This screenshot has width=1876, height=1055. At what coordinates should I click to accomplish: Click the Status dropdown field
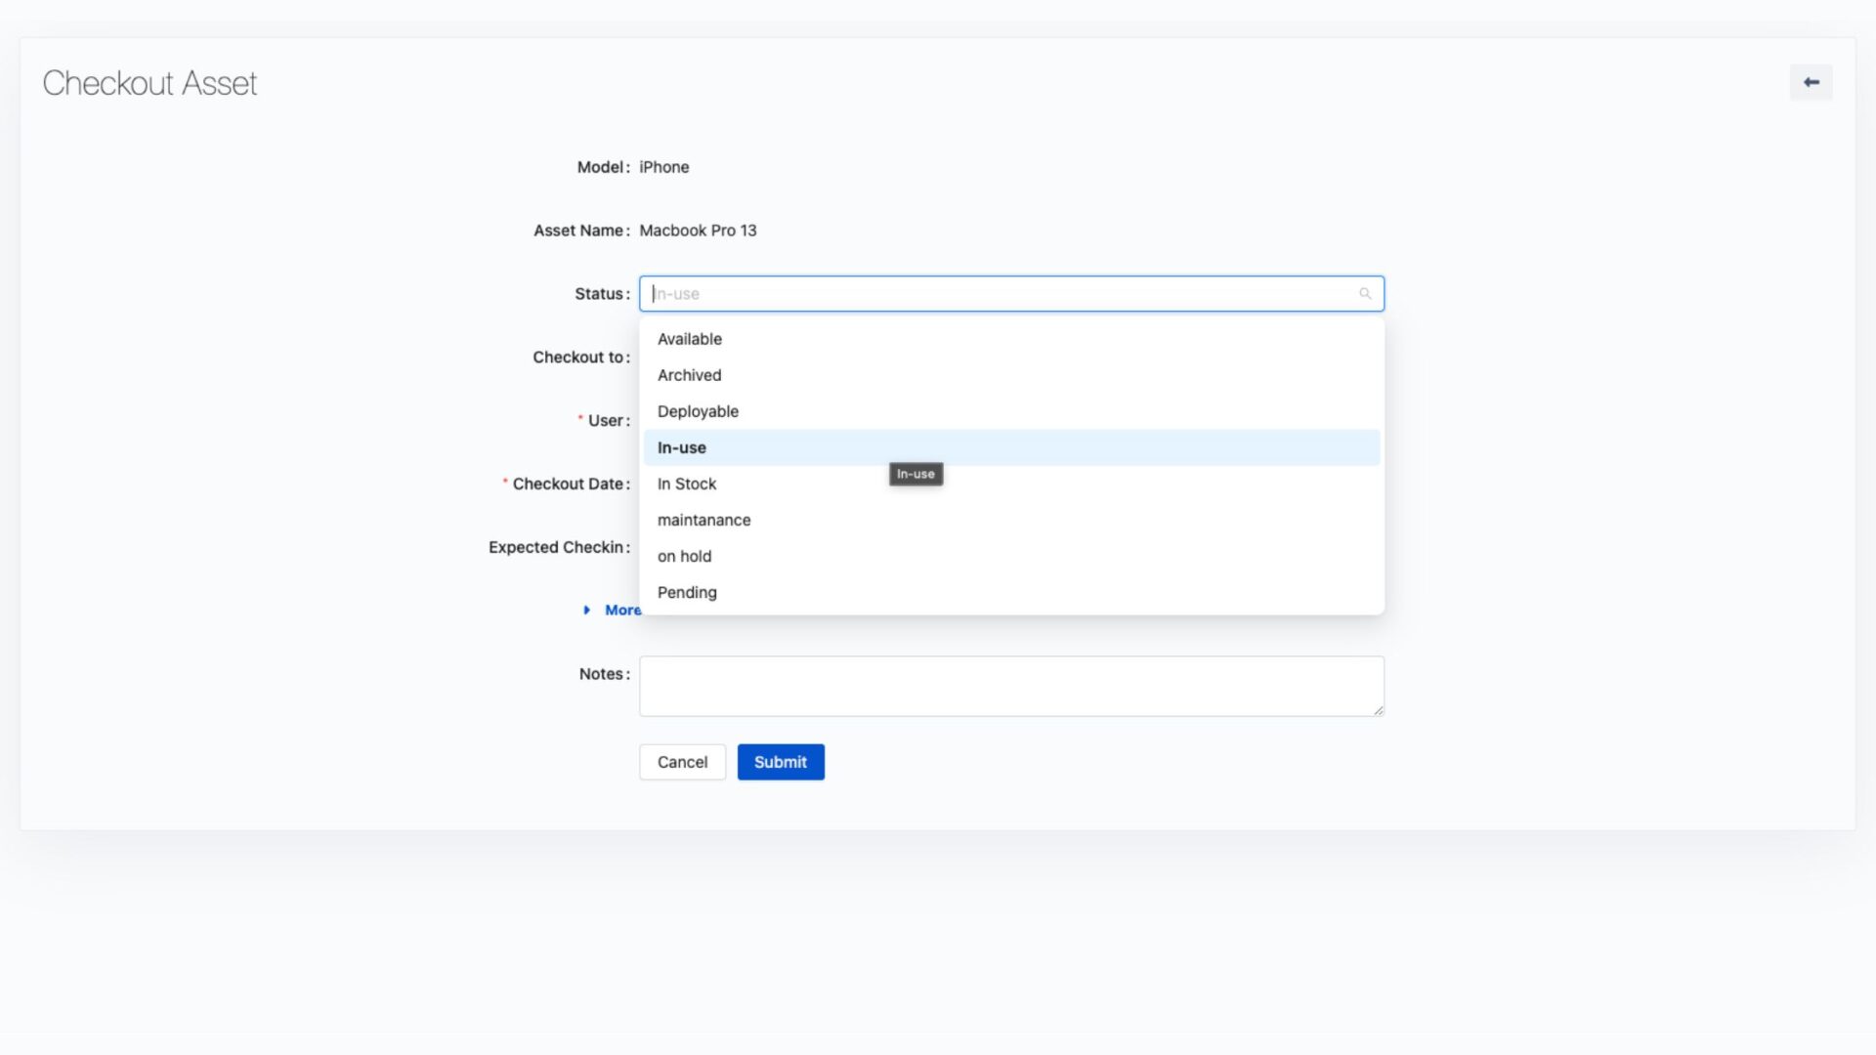[1011, 292]
